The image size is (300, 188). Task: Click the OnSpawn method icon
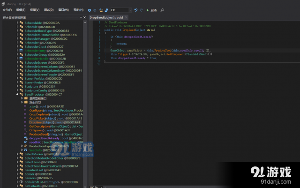[x=25, y=130]
